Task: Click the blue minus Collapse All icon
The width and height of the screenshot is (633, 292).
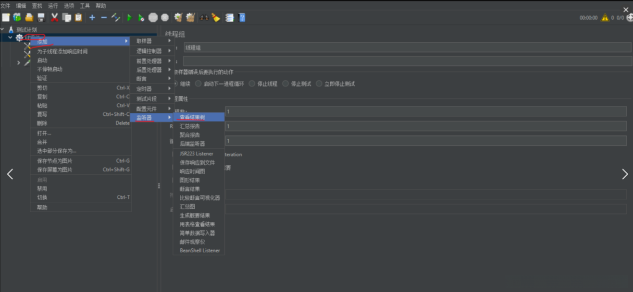Action: pos(104,17)
